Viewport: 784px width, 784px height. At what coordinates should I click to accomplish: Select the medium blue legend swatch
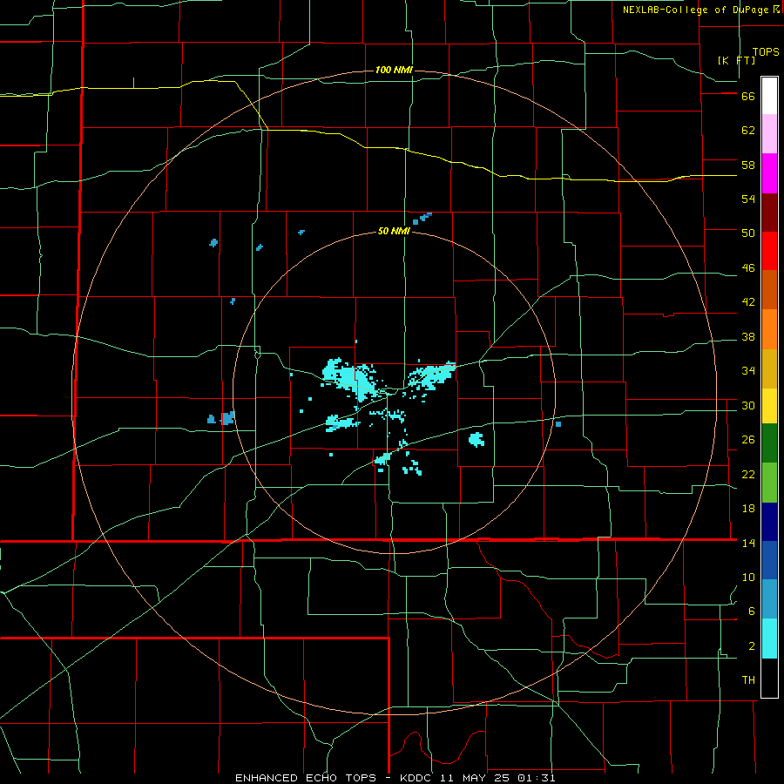click(x=769, y=560)
